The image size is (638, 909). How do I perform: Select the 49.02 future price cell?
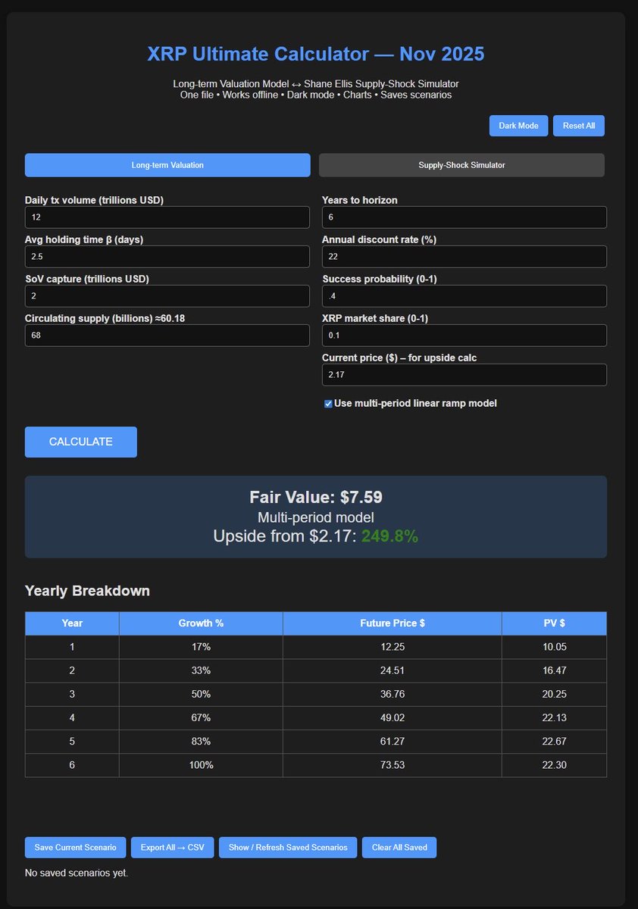pyautogui.click(x=392, y=718)
